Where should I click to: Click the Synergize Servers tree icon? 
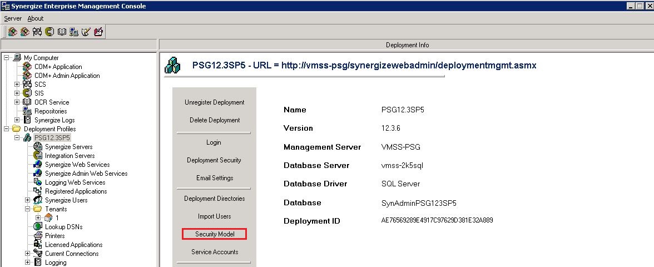click(38, 146)
